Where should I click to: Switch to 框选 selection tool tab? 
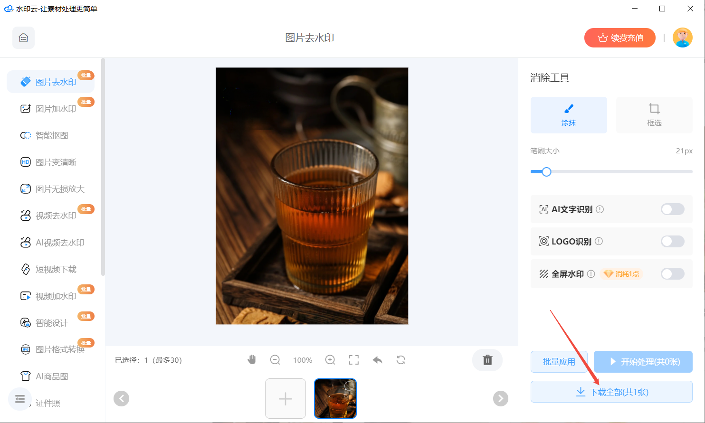pos(654,115)
